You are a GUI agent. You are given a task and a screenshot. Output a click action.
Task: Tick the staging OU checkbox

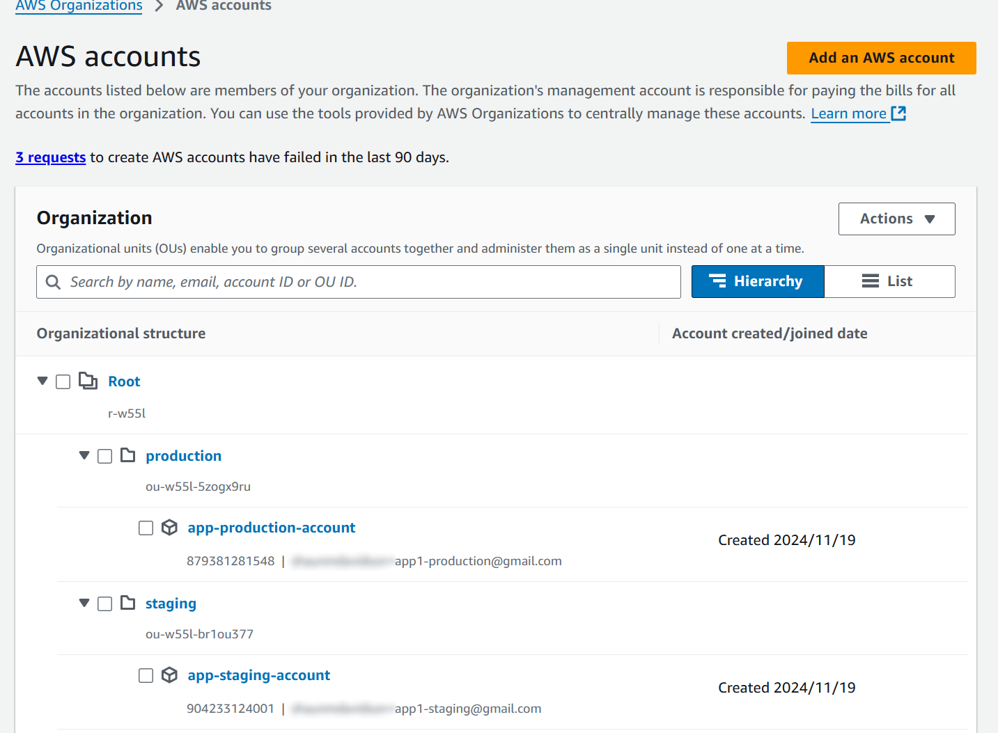pos(105,604)
